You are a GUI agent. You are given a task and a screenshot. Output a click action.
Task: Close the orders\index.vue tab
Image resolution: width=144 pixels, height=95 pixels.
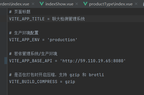tap(33, 4)
